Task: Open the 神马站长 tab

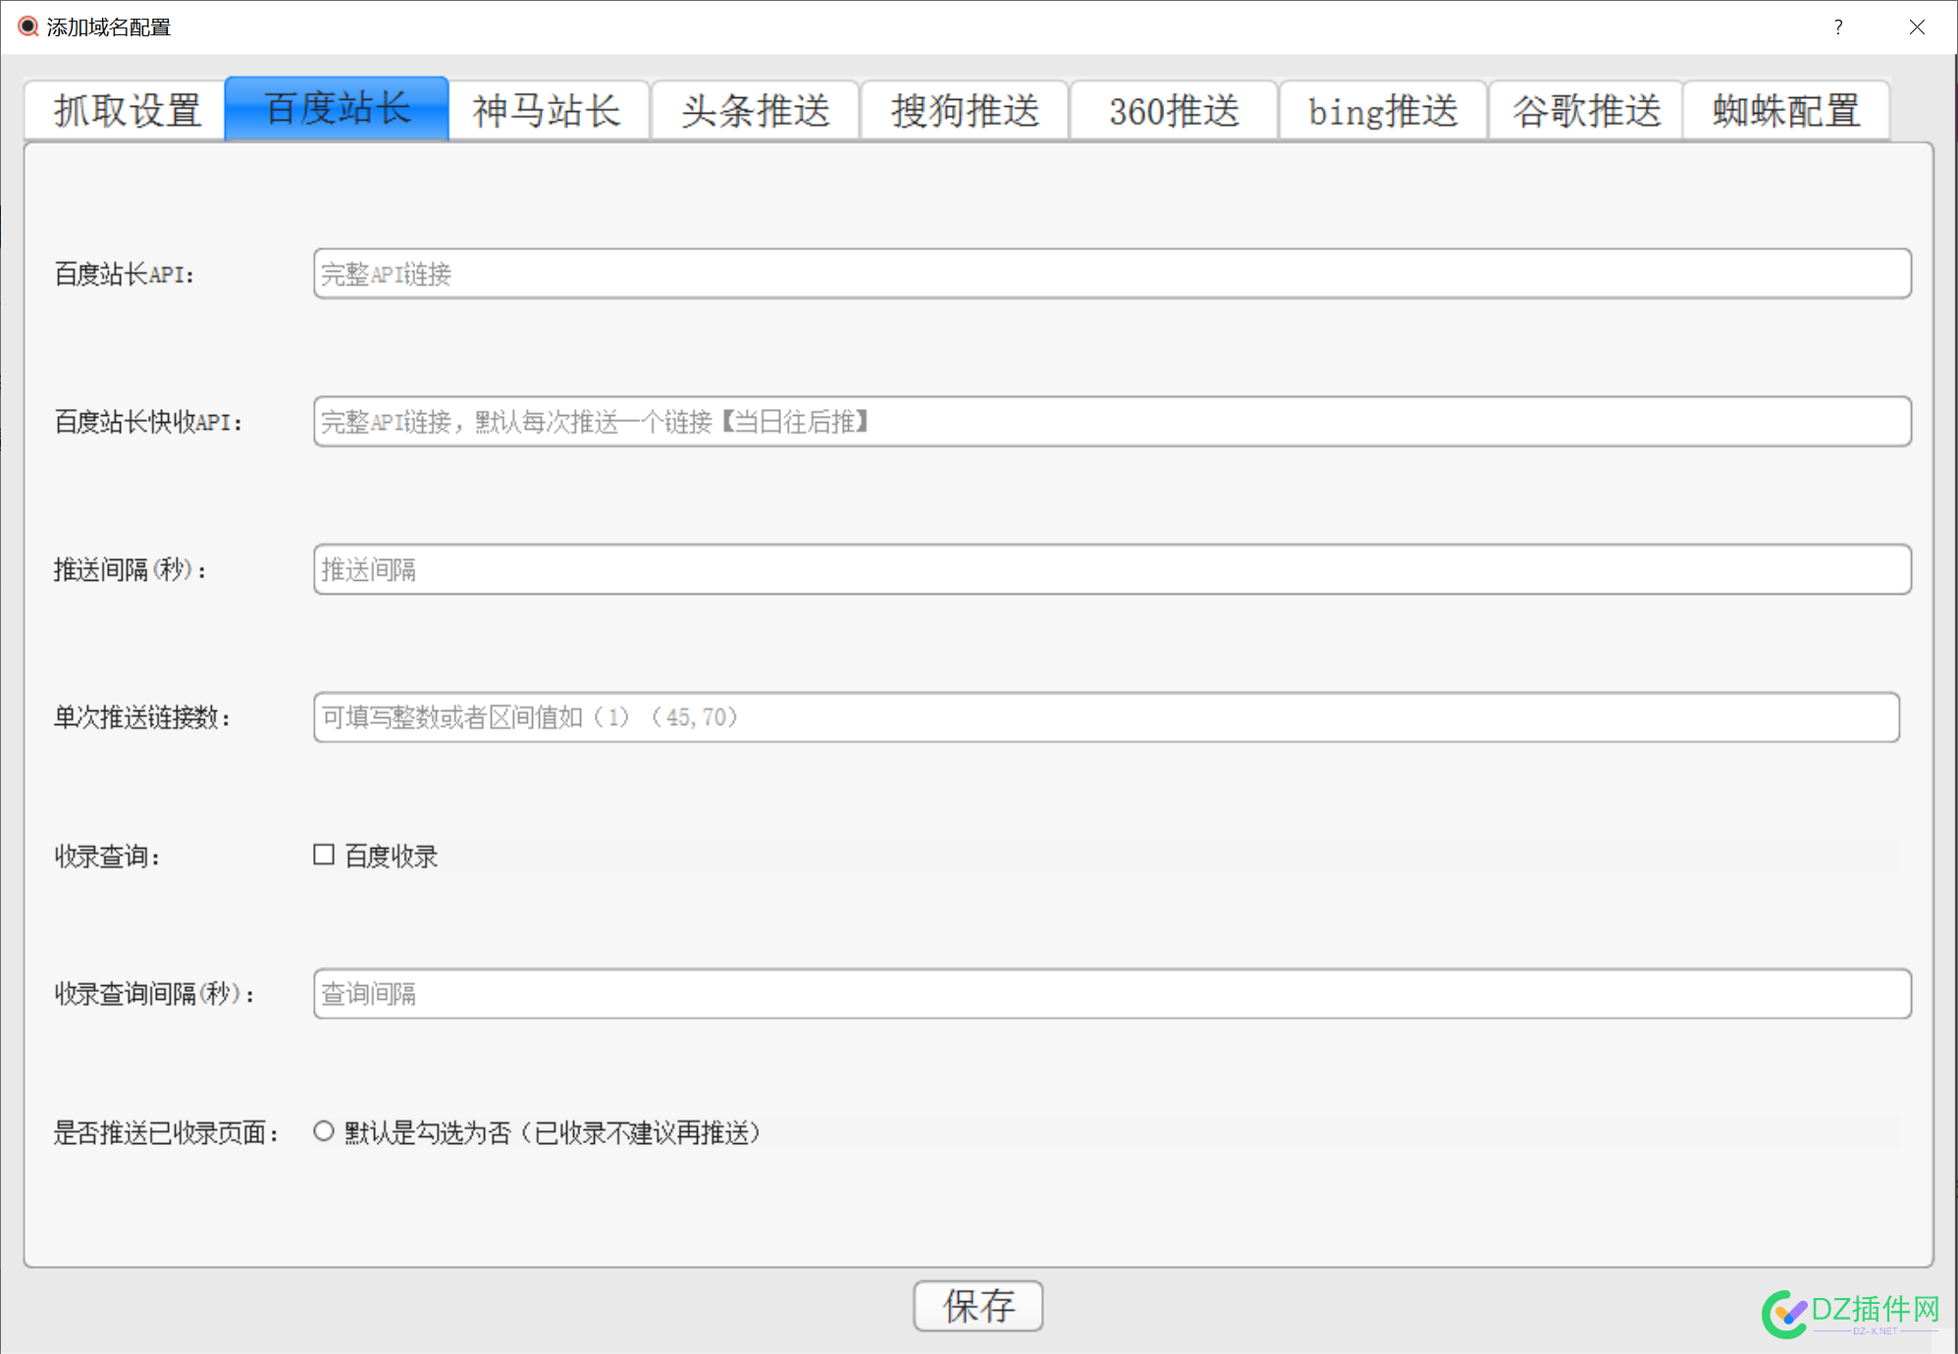Action: click(x=548, y=111)
